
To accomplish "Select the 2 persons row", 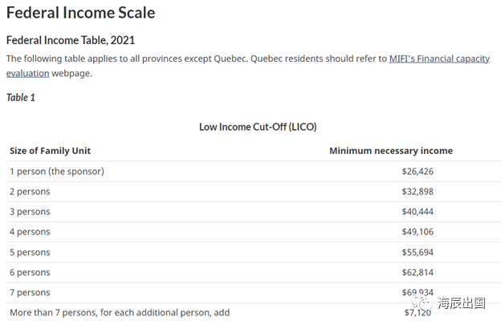I will [254, 192].
